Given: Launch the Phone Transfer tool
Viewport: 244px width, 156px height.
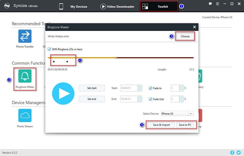Looking at the screenshot, I should [x=25, y=36].
